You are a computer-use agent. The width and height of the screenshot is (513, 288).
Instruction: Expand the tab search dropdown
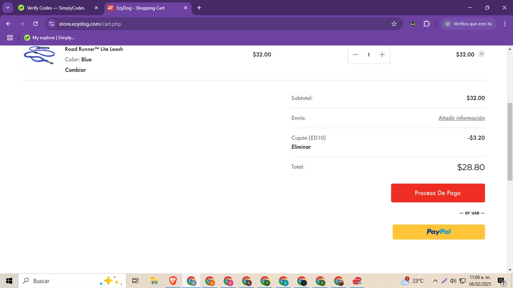(x=8, y=8)
